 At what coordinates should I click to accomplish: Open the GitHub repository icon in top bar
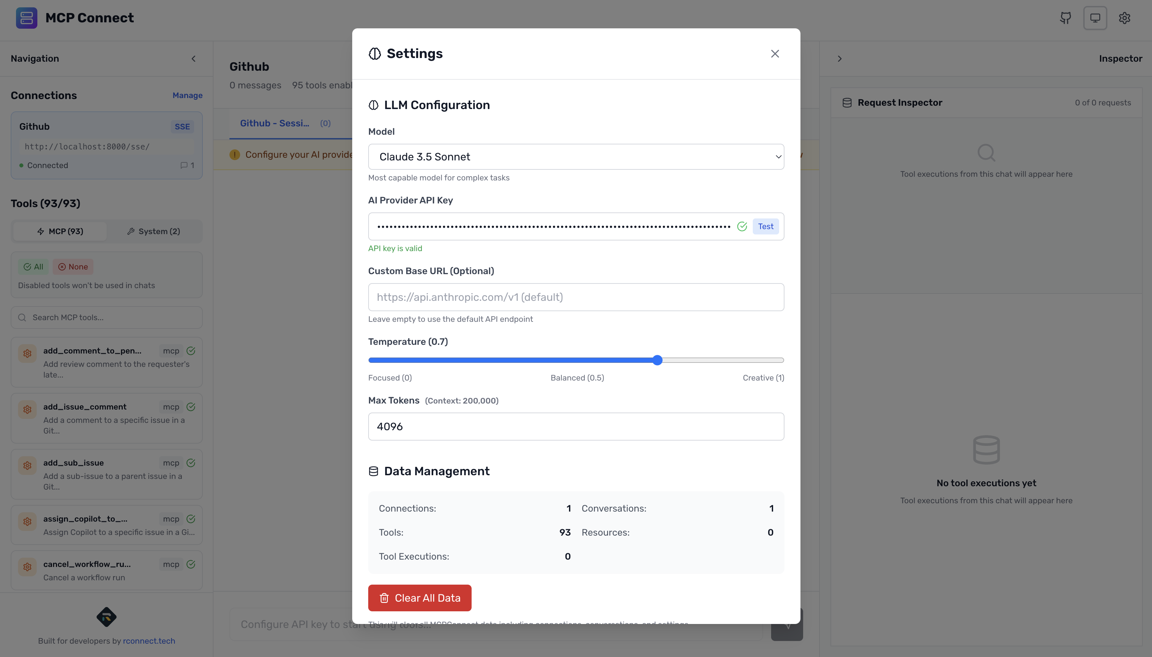[x=1065, y=18]
